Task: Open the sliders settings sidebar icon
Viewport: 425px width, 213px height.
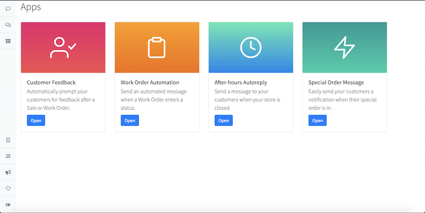Action: click(8, 156)
